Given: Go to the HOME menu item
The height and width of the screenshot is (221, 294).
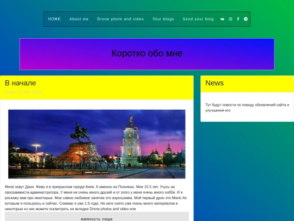Looking at the screenshot, I should pos(54,19).
